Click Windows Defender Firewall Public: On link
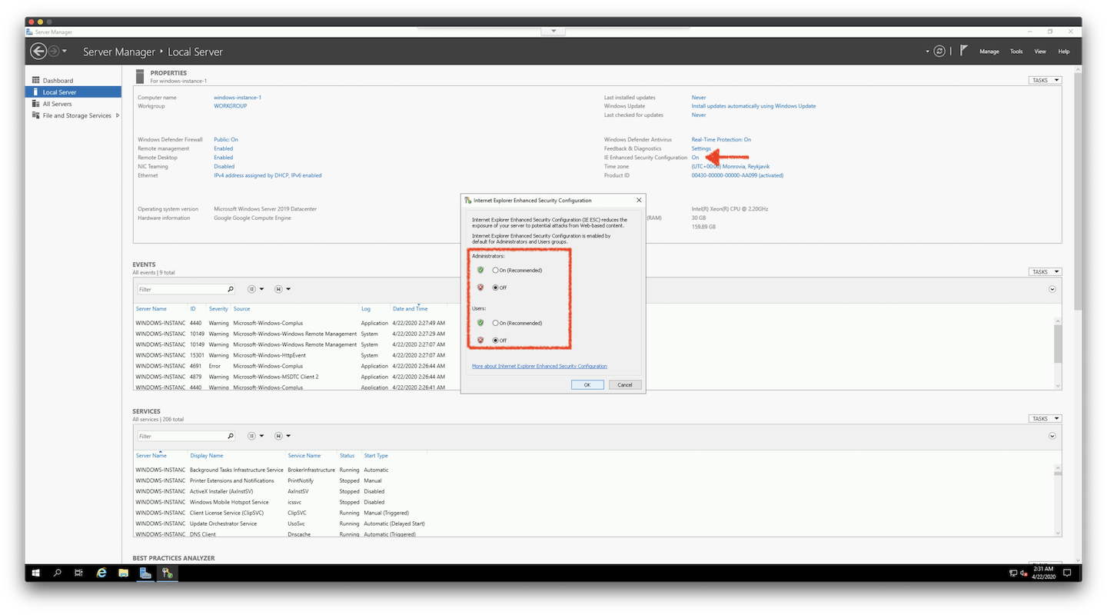Image resolution: width=1107 pixels, height=615 pixels. click(x=226, y=140)
